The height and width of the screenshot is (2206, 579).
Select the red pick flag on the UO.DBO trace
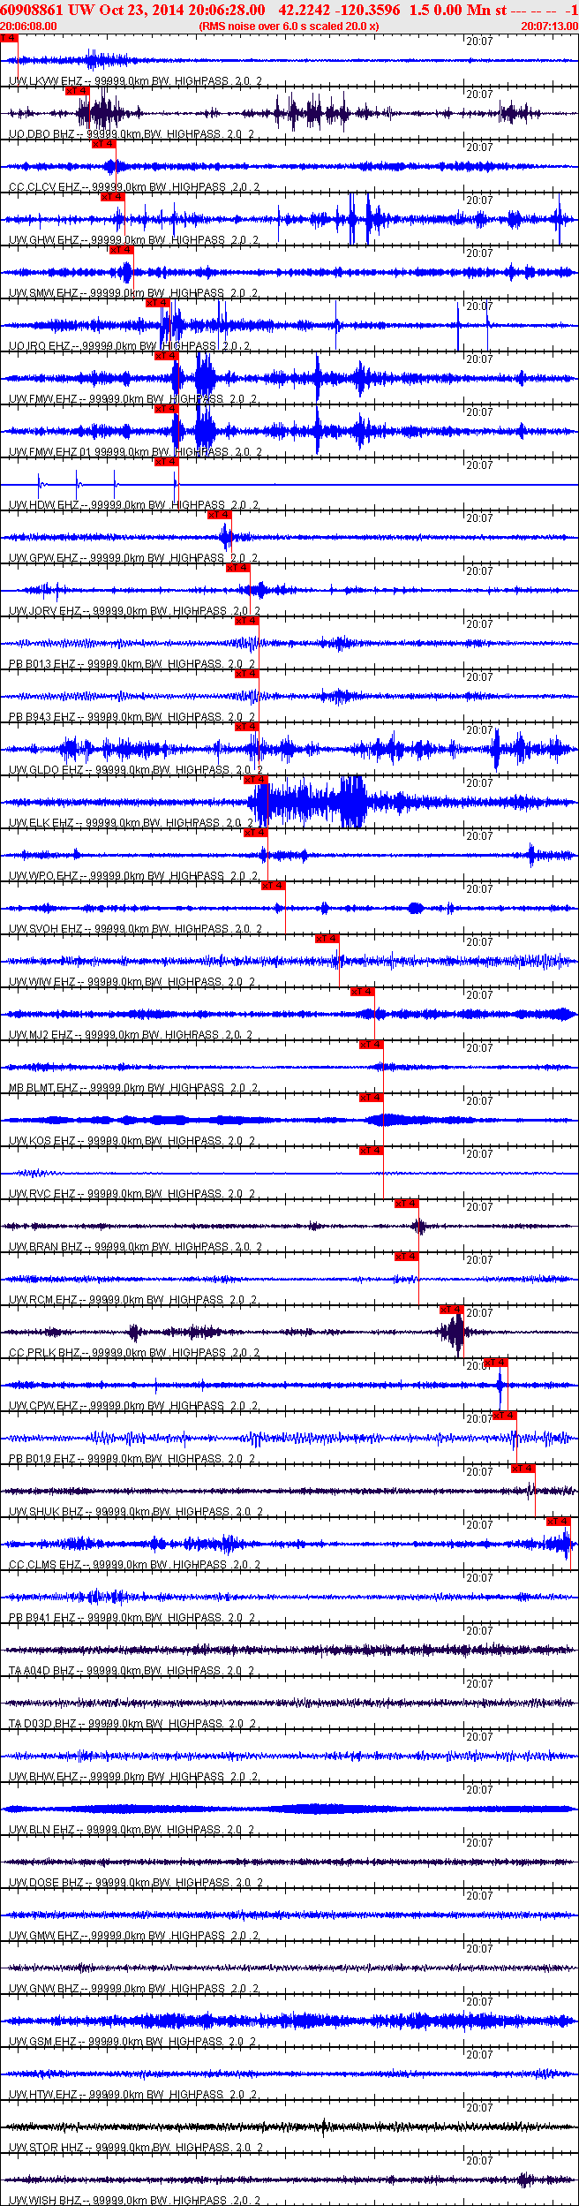click(x=77, y=91)
